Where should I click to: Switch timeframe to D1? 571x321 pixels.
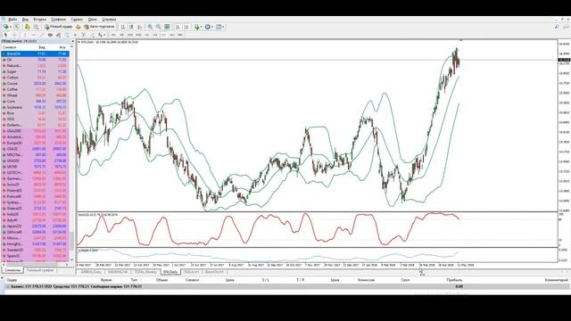163,35
